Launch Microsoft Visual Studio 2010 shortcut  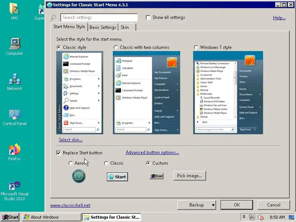coord(14,191)
